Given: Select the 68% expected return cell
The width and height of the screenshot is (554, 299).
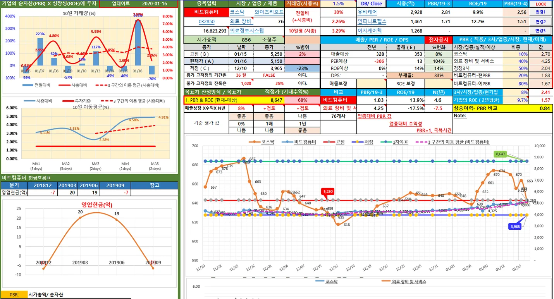Looking at the screenshot, I should pos(302,100).
